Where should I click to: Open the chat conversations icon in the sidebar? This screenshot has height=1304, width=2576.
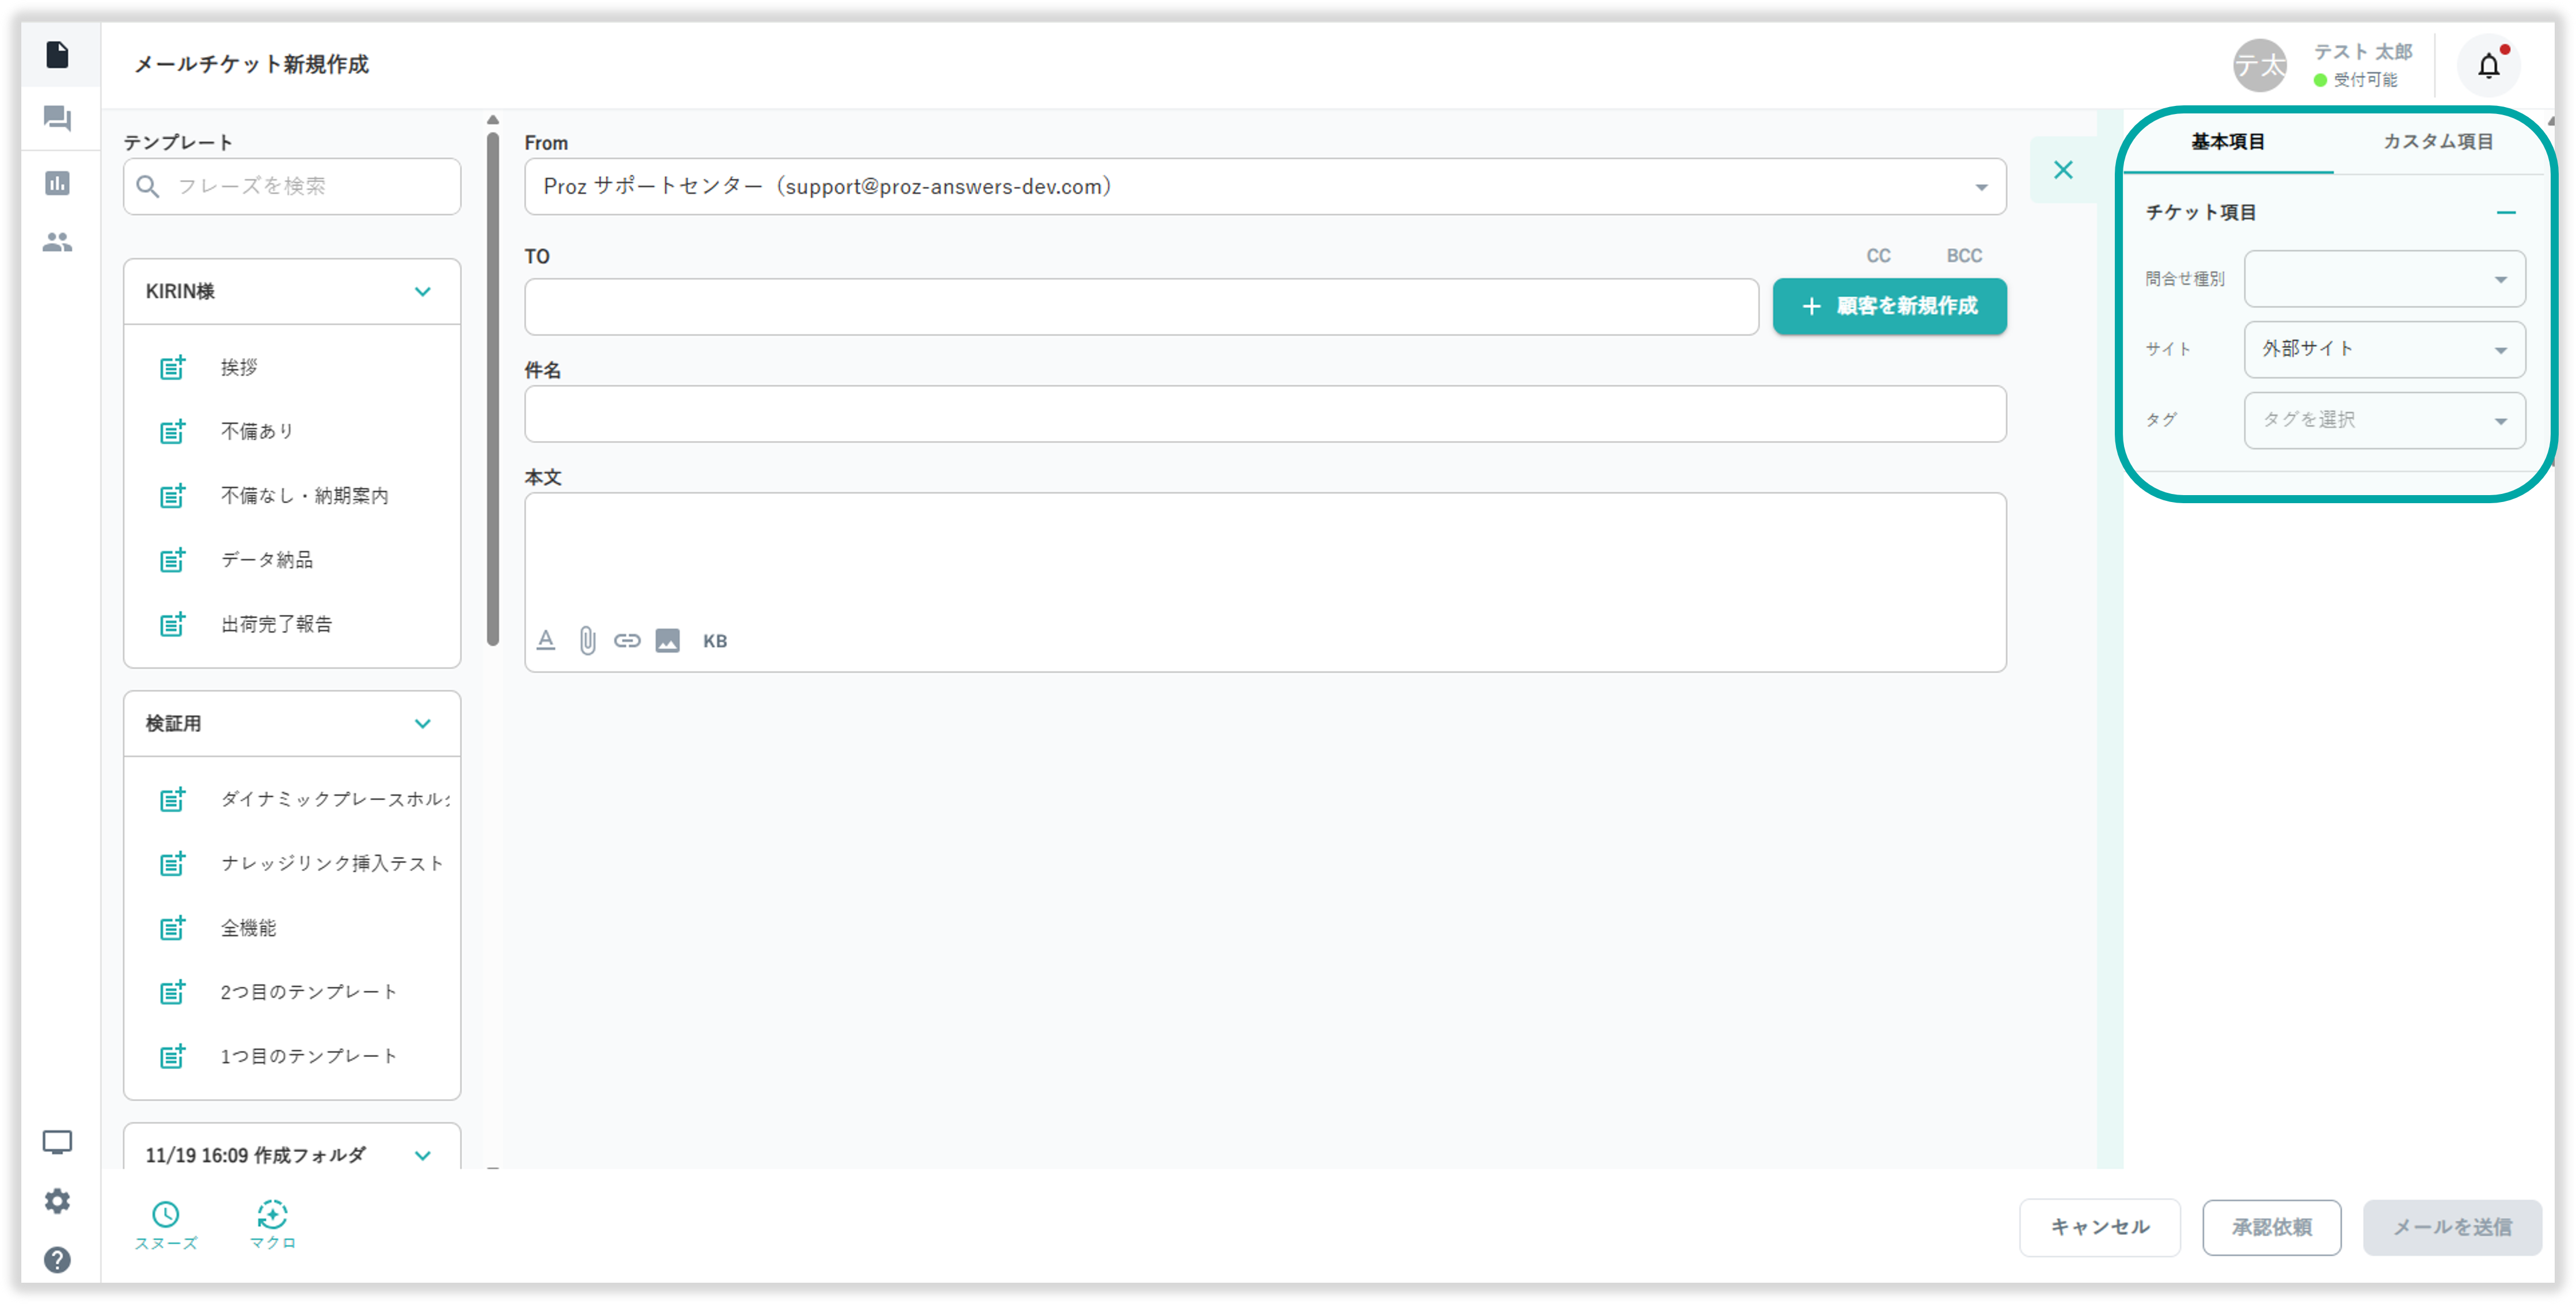pos(58,119)
